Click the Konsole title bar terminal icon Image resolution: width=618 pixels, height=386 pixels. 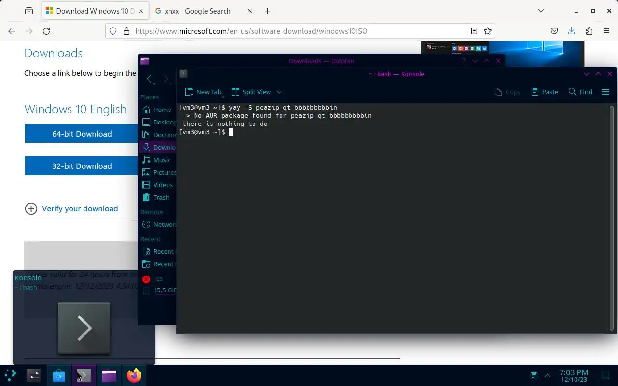(183, 74)
